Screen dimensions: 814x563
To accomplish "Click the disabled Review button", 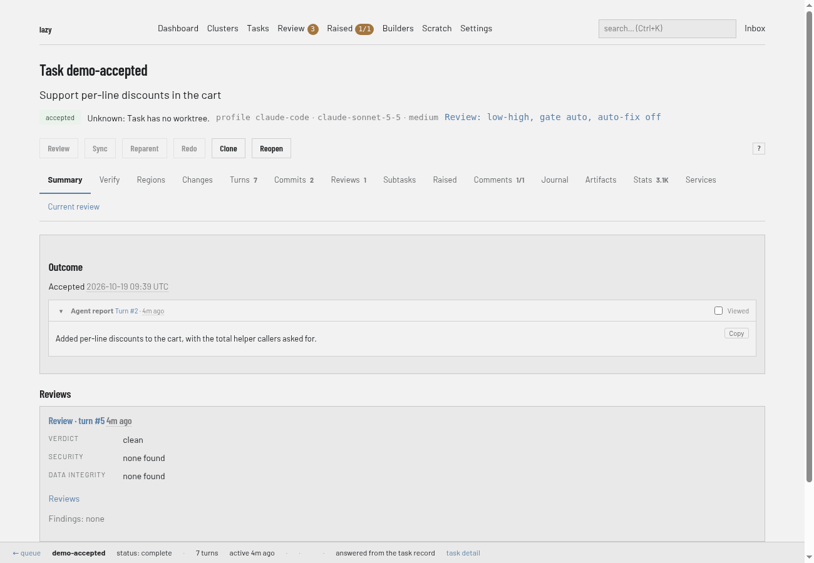I will click(59, 148).
